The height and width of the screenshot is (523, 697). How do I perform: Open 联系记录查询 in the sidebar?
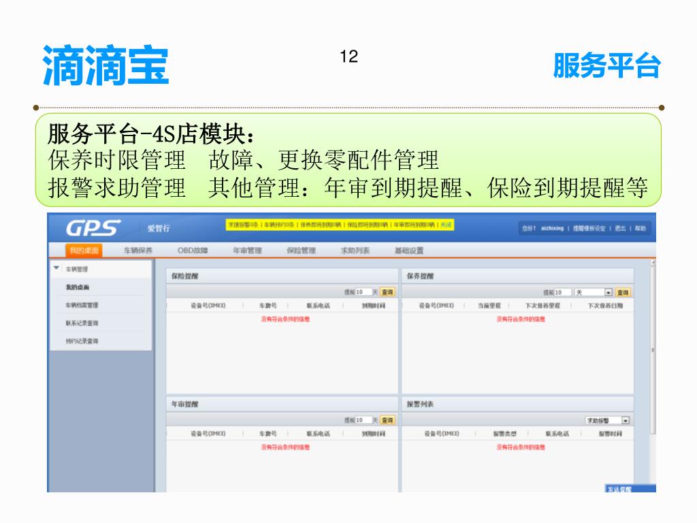coord(82,323)
